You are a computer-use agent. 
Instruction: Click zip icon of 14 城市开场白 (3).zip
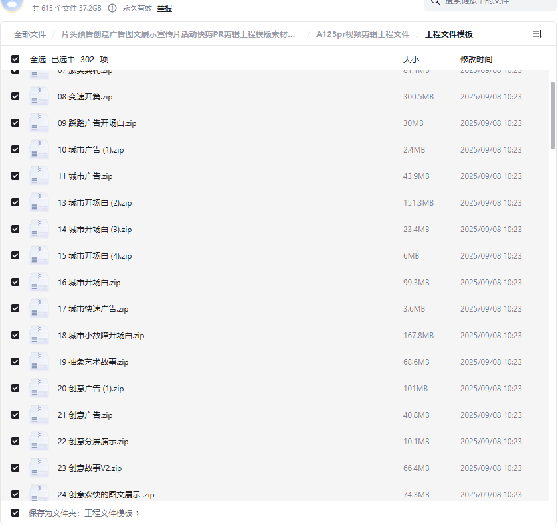pyautogui.click(x=39, y=230)
